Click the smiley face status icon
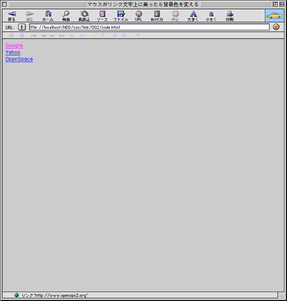Screen dimensions: 287x301 pos(276,27)
